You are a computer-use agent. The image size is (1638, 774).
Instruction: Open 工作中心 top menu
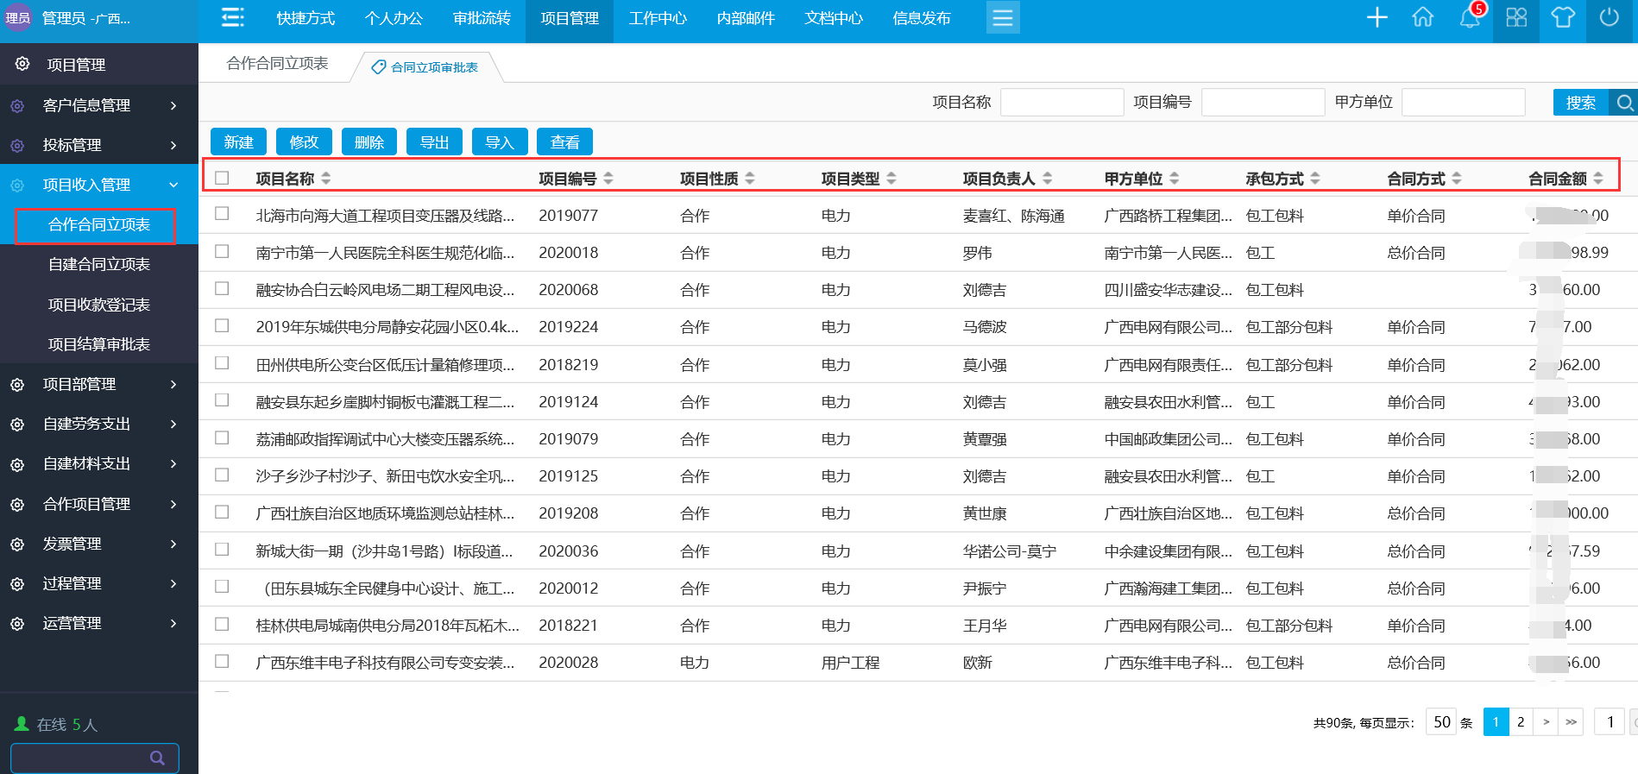click(658, 18)
